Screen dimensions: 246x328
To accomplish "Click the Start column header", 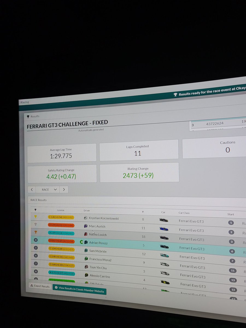I will [x=230, y=214].
